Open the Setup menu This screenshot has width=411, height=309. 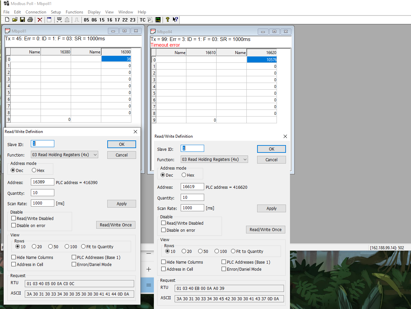[56, 12]
